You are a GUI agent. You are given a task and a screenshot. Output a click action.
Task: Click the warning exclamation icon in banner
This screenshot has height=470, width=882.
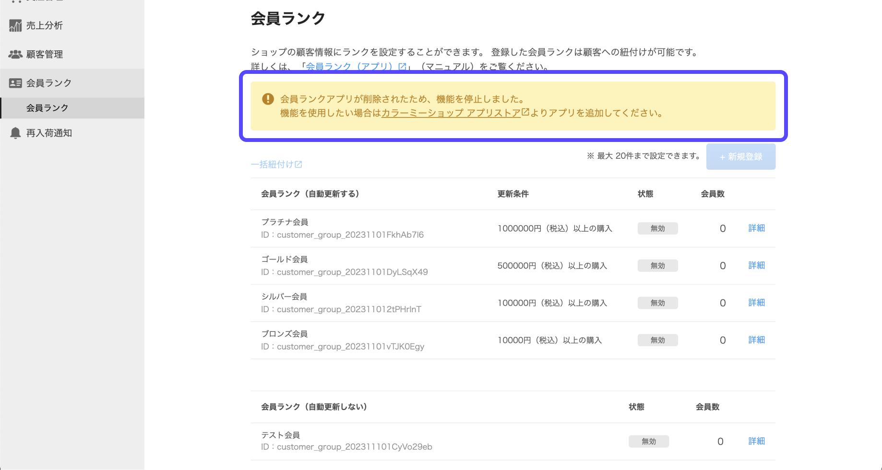tap(268, 99)
